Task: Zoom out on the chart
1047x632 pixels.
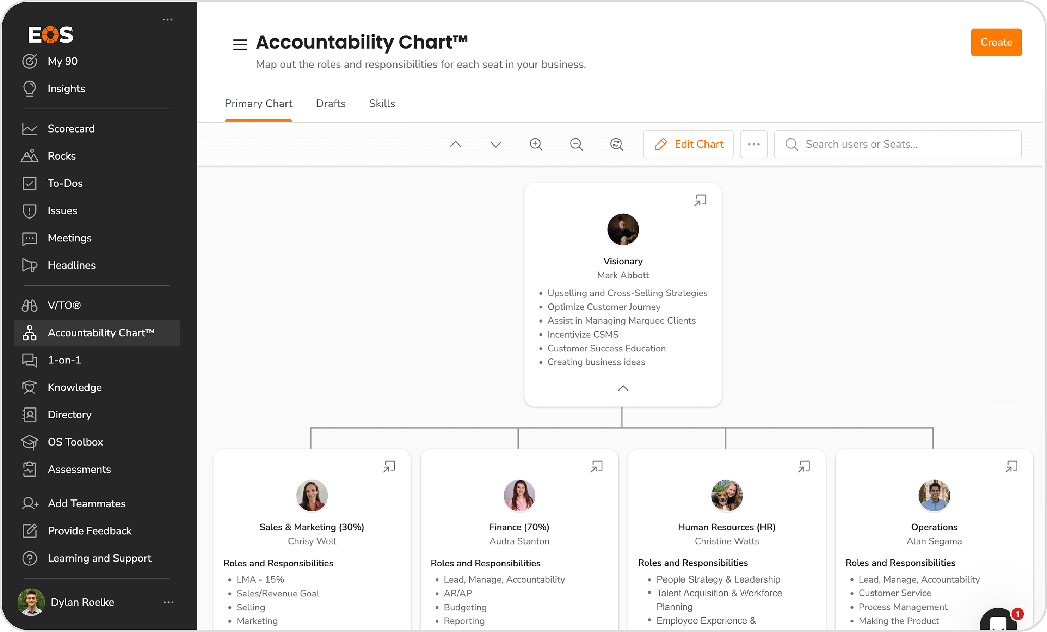Action: 576,144
